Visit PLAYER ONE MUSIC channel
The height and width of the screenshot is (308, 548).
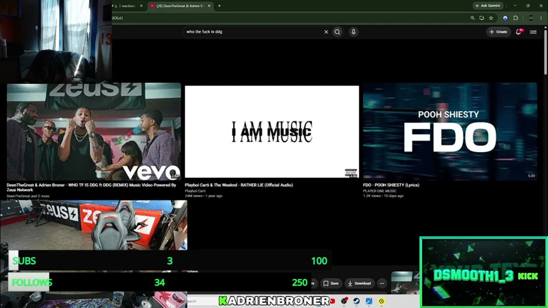380,191
